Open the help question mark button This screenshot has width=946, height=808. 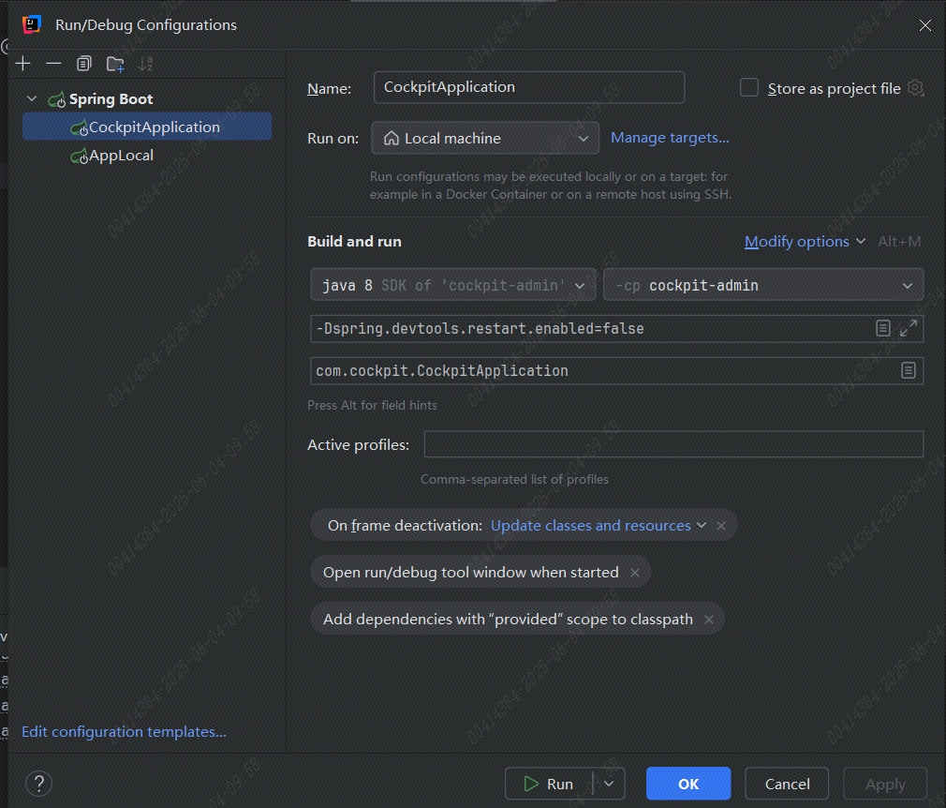[38, 784]
